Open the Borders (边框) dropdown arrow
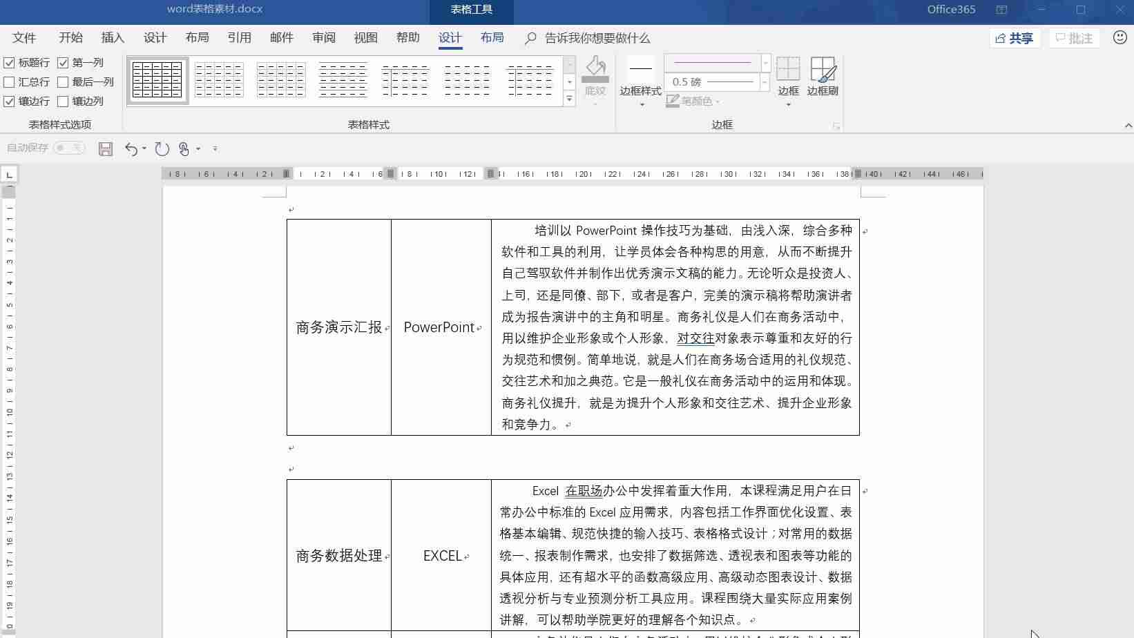Viewport: 1134px width, 638px height. pos(788,104)
